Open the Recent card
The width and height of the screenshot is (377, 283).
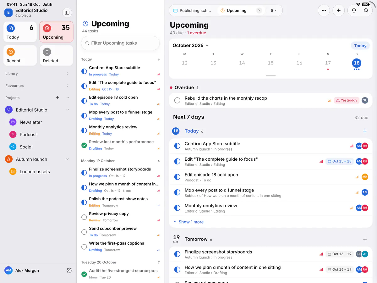pyautogui.click(x=20, y=55)
